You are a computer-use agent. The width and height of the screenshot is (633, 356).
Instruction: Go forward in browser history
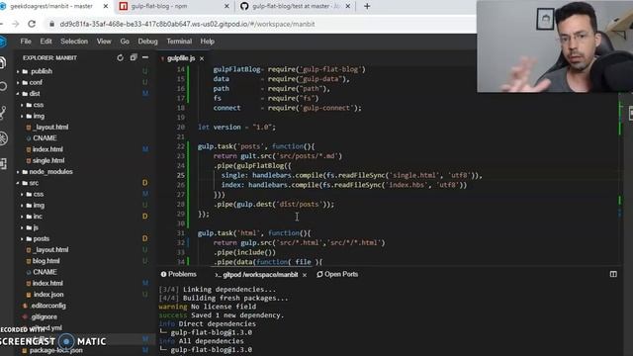pyautogui.click(x=16, y=24)
